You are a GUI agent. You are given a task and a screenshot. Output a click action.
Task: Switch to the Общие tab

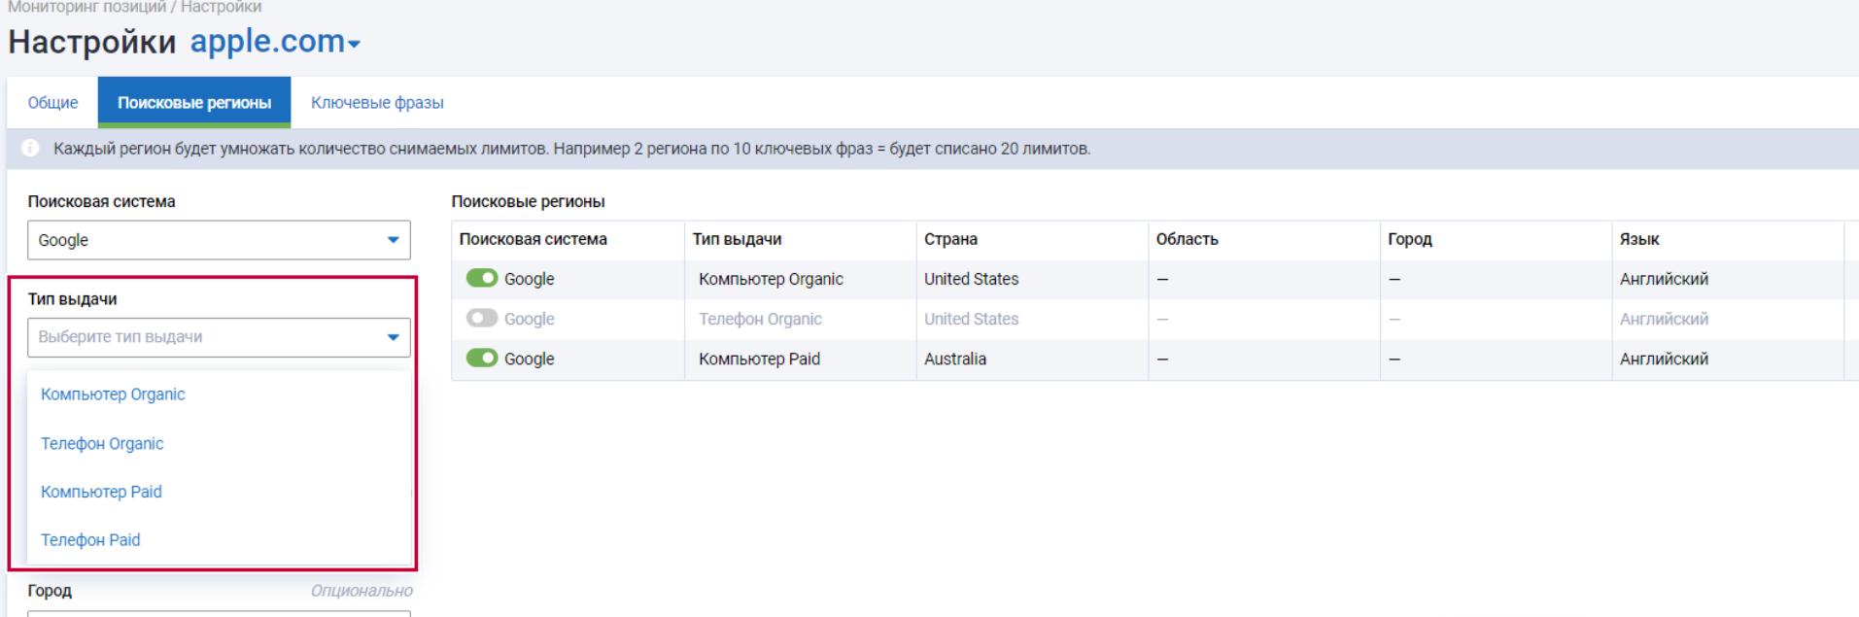coord(52,103)
